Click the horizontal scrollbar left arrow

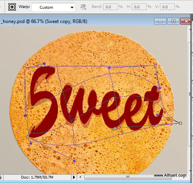[80, 177]
